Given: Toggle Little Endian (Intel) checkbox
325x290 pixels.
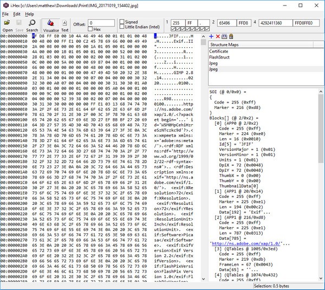Looking at the screenshot, I should coord(122,27).
